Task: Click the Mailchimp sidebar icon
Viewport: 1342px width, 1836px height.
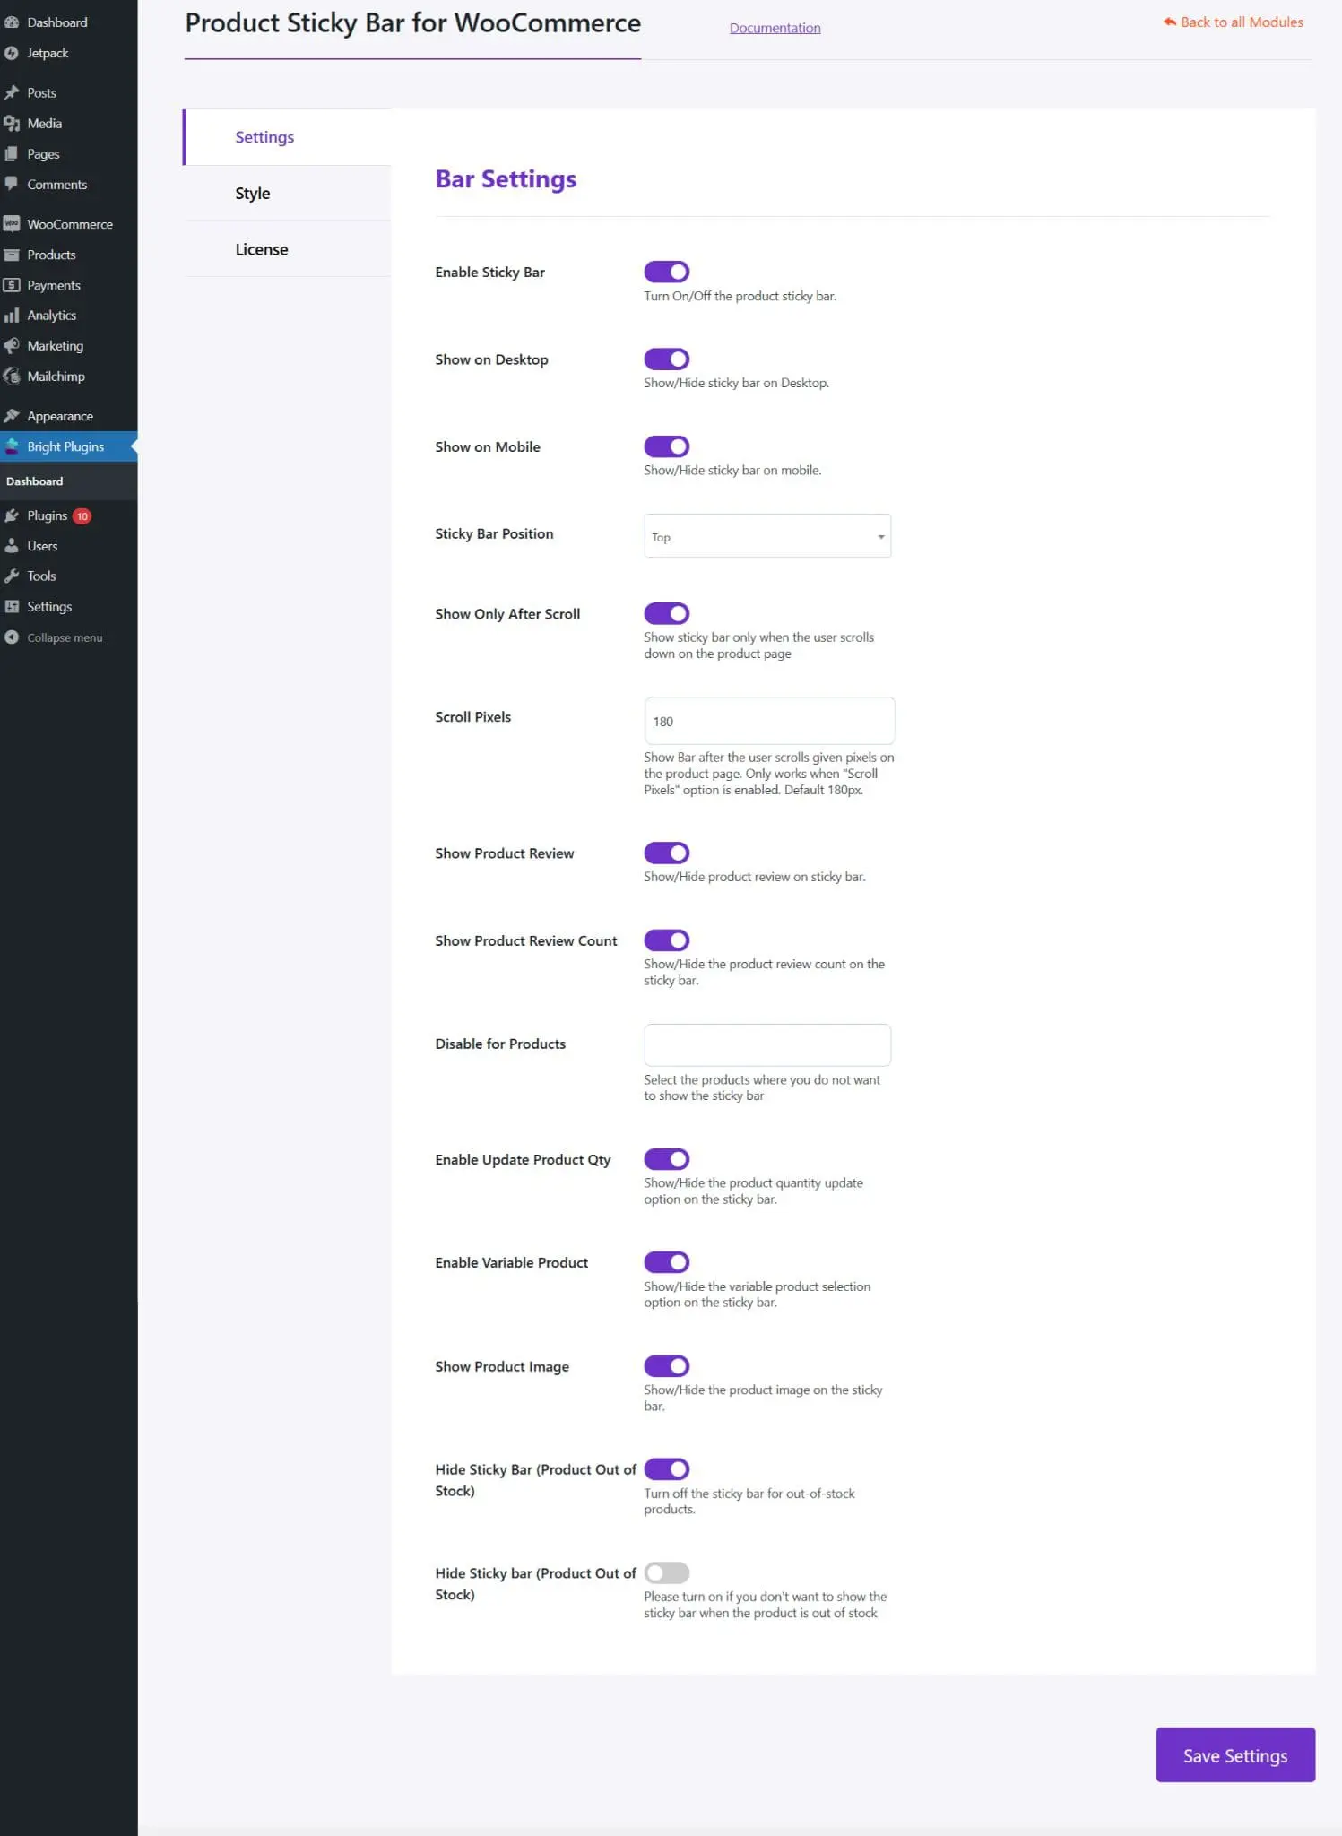Action: 12,377
